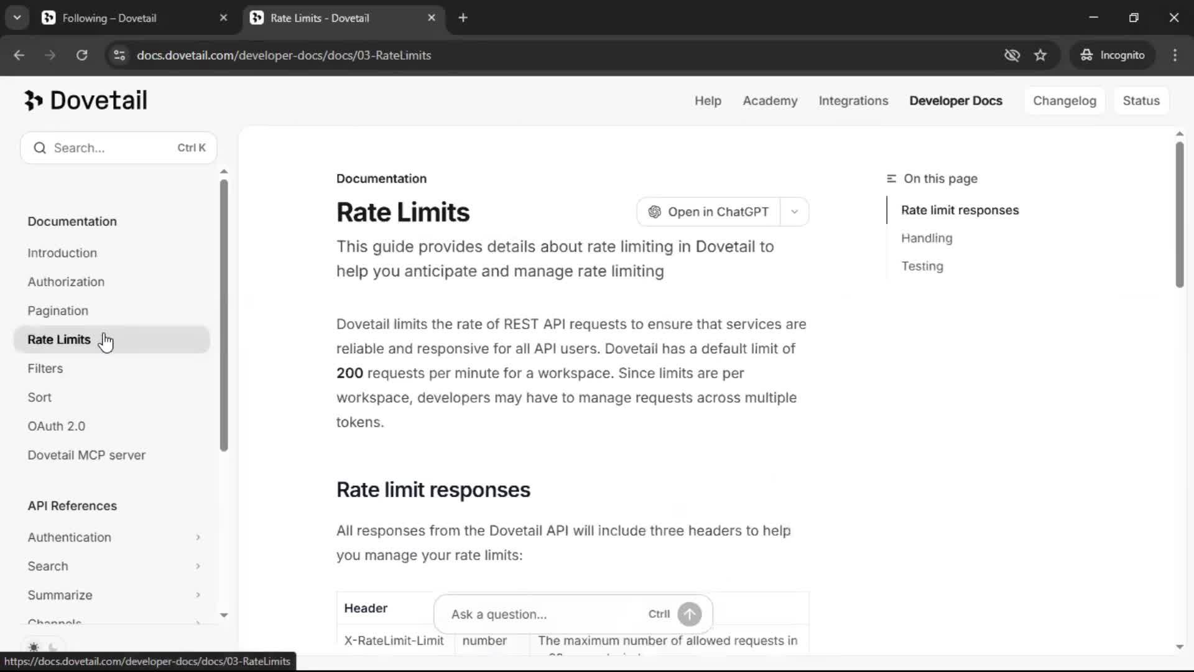This screenshot has width=1194, height=672.
Task: Click the main page vertical scrollbar
Action: click(x=1179, y=215)
